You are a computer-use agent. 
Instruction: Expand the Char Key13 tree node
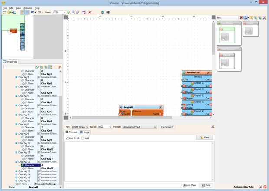(16, 171)
